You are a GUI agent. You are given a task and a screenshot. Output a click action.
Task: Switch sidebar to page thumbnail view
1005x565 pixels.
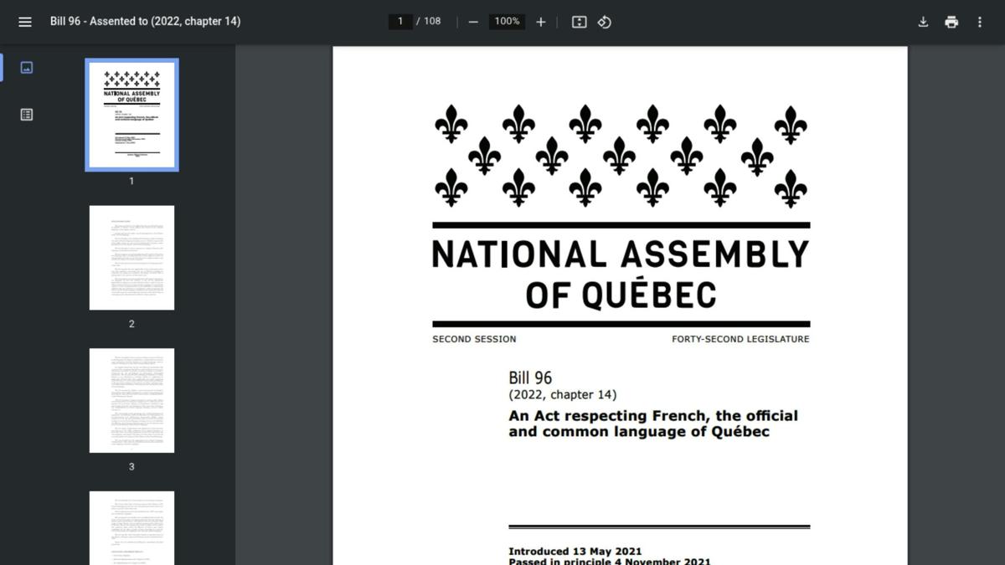tap(26, 67)
